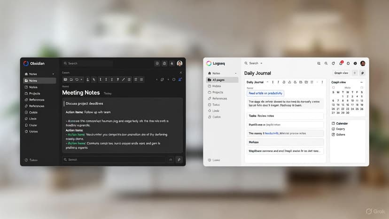Open the user avatar in the Obsidian window

tap(179, 63)
